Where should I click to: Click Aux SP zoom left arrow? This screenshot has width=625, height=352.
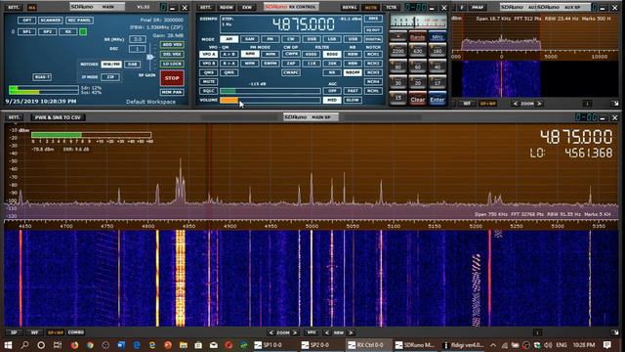coord(515,104)
